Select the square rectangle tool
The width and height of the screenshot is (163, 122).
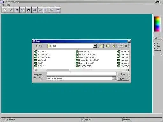pos(46,10)
